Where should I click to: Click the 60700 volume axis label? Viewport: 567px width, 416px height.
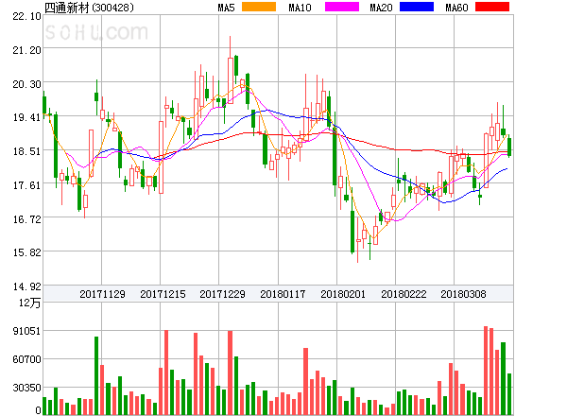coord(26,359)
